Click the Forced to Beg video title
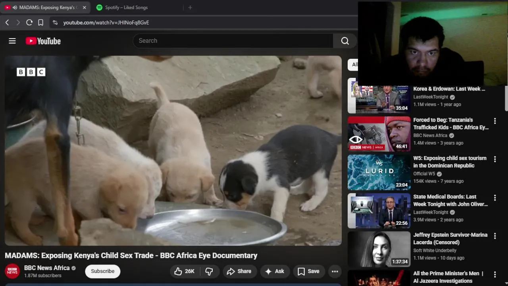Image resolution: width=508 pixels, height=286 pixels. (451, 124)
